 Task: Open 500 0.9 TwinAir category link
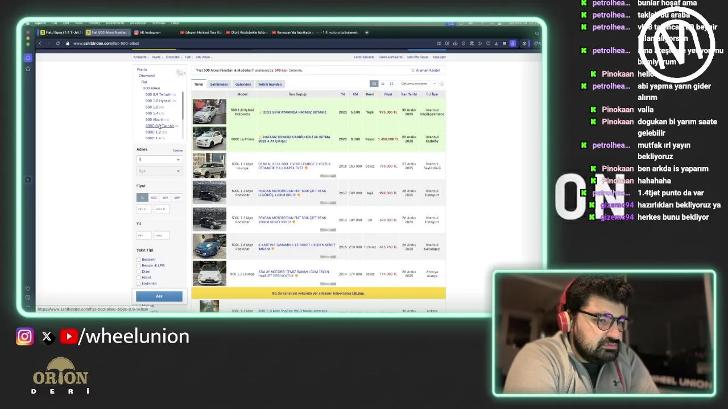coord(158,94)
